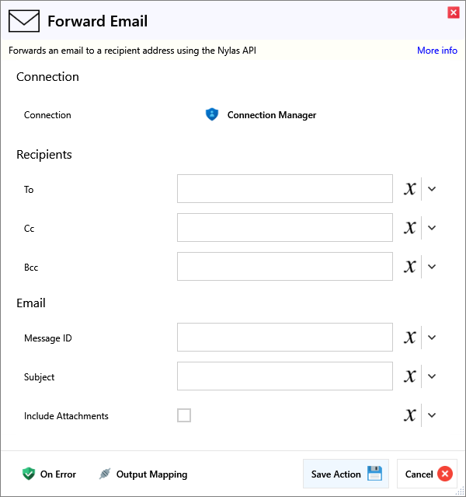Image resolution: width=466 pixels, height=497 pixels.
Task: Expand the Cc field dropdown arrow
Action: pos(433,228)
